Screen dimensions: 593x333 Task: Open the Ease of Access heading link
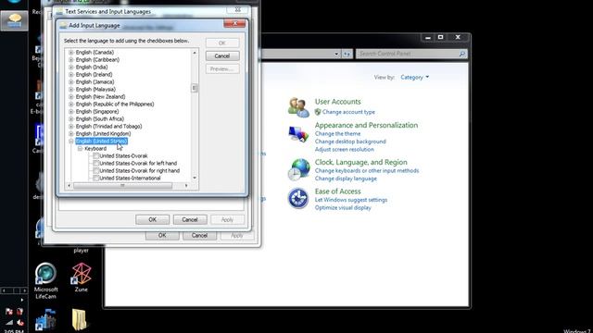337,191
